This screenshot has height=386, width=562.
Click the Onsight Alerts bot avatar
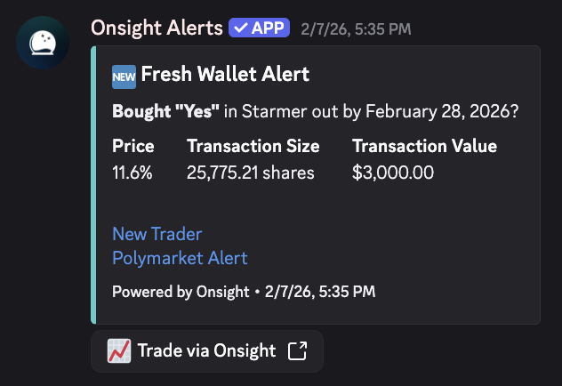tap(42, 44)
